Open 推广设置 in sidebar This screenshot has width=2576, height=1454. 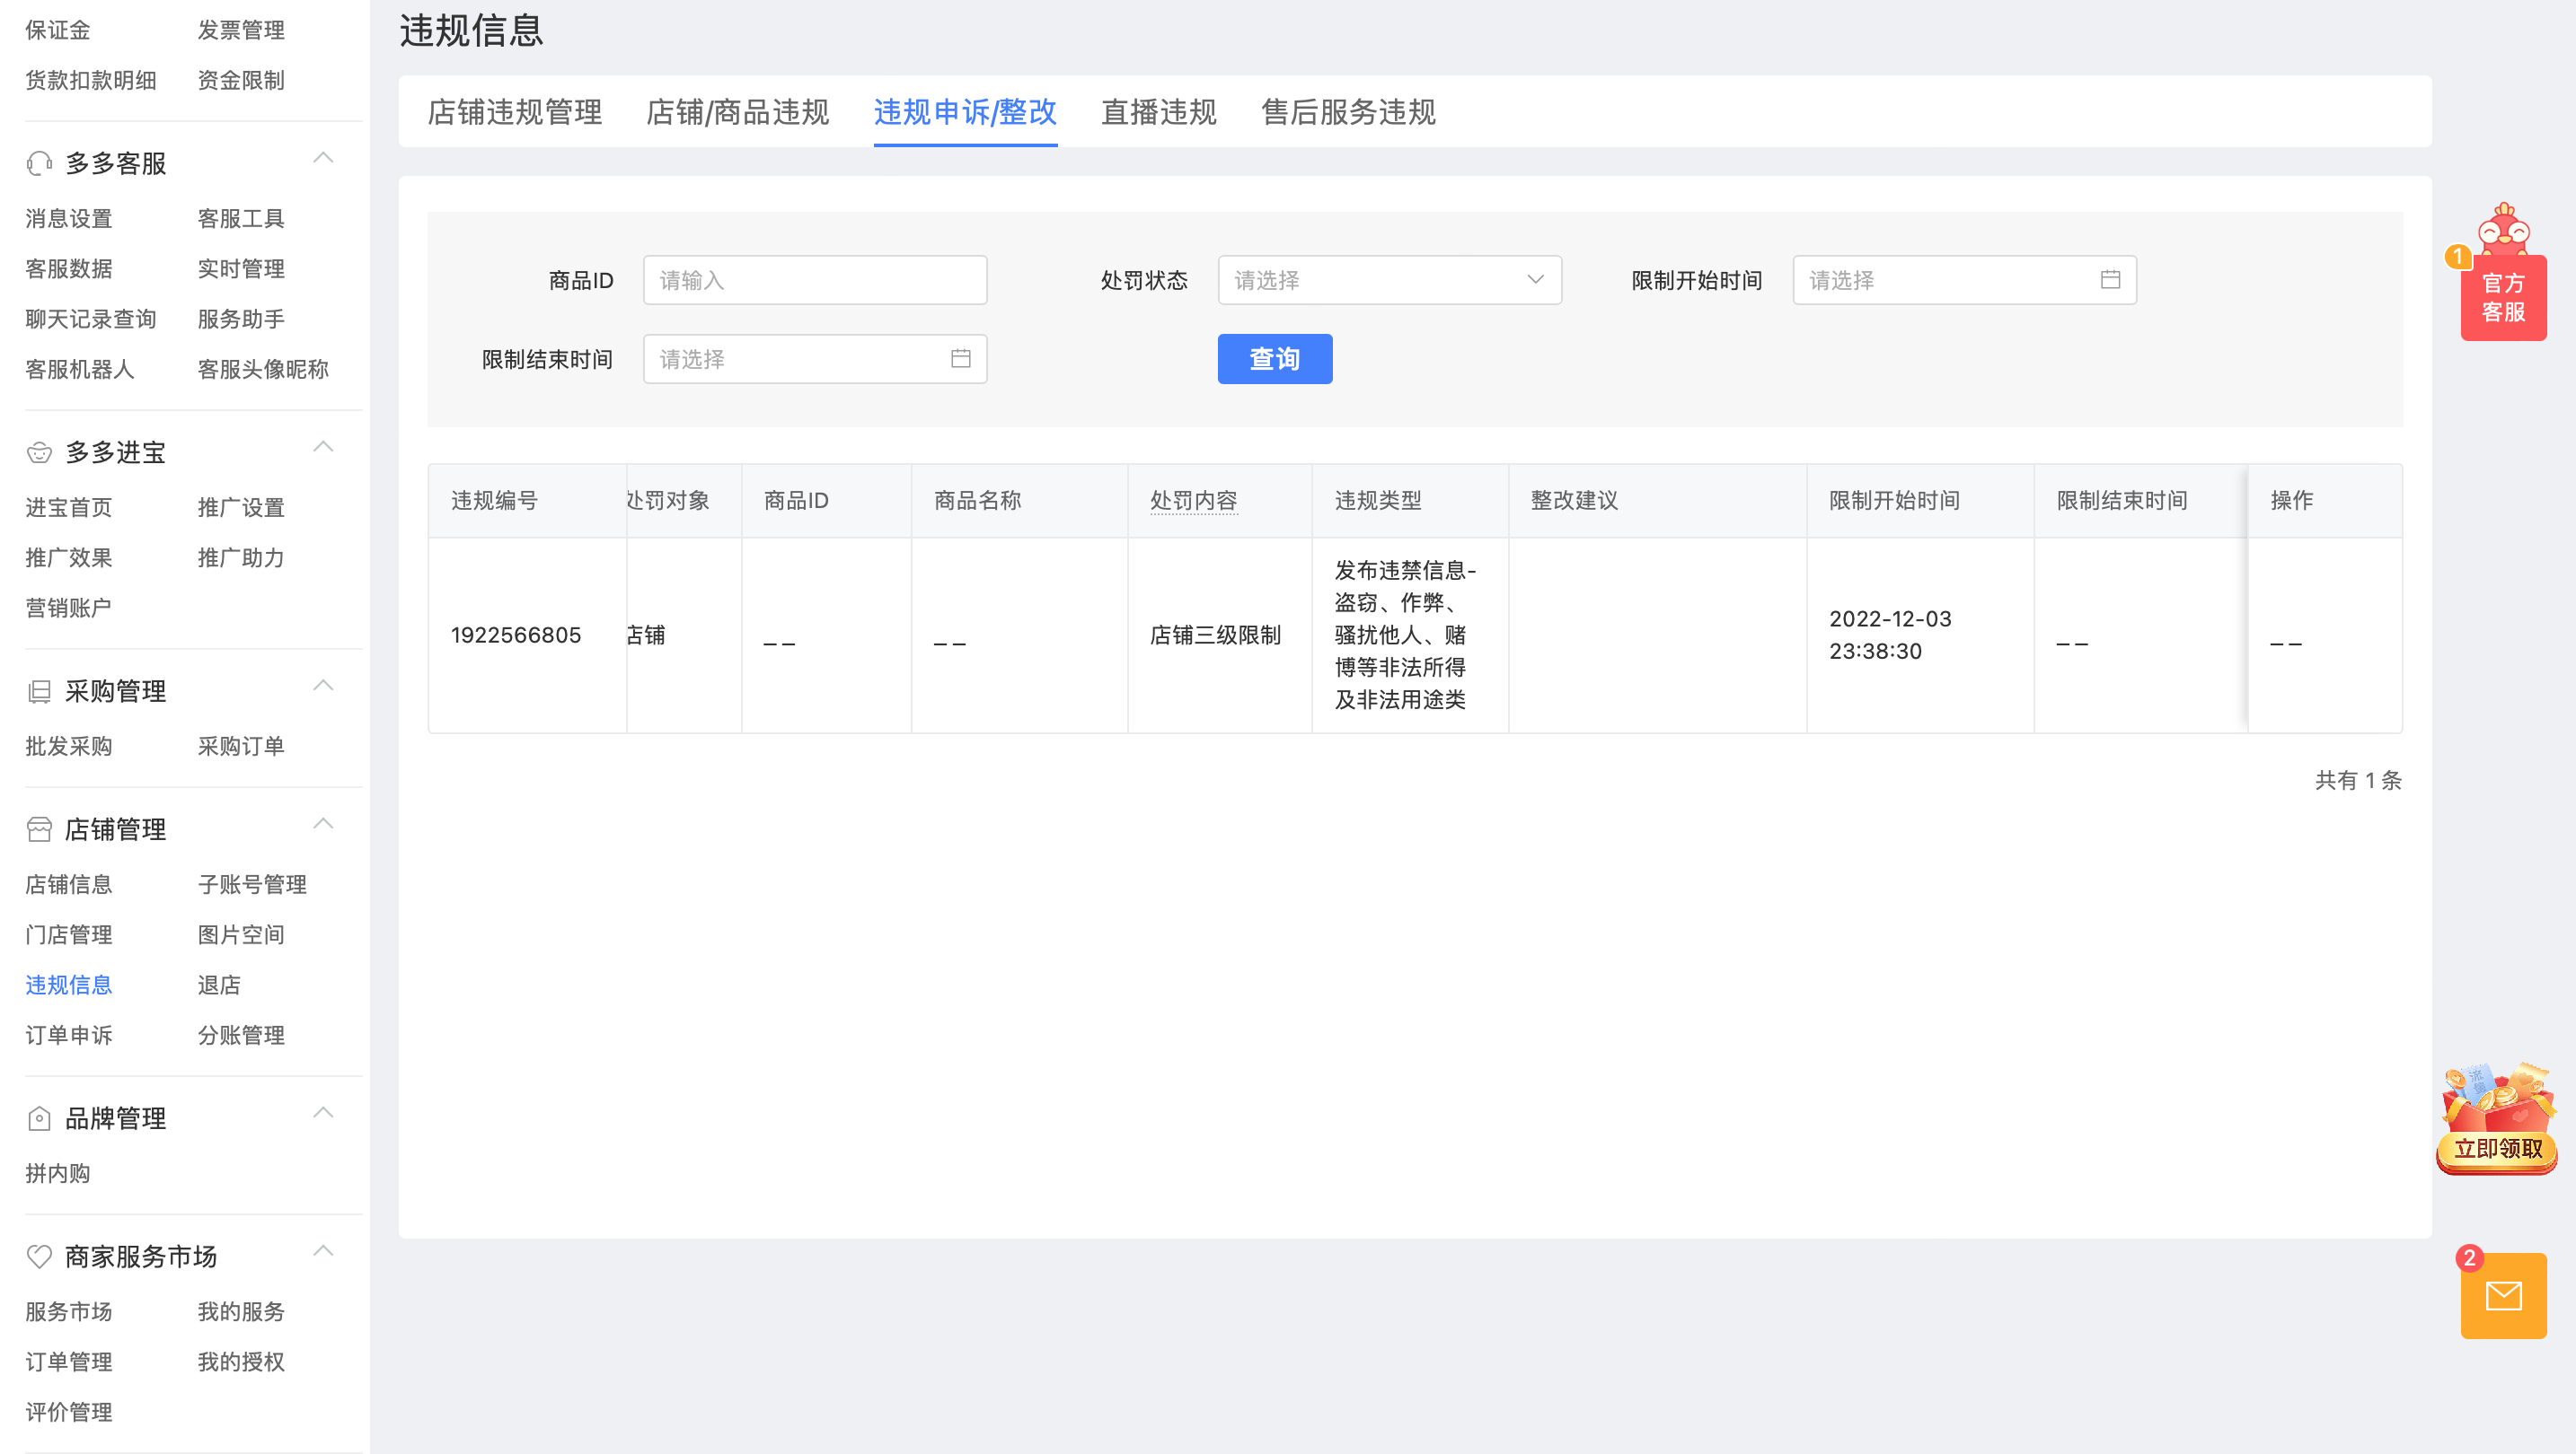tap(241, 508)
